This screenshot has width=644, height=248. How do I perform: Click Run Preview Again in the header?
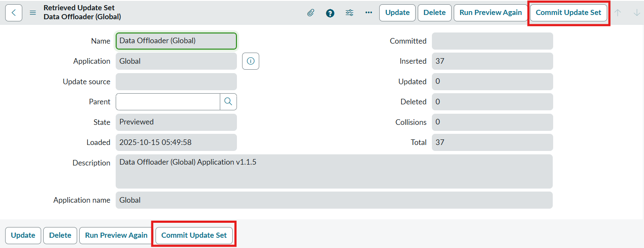coord(491,13)
